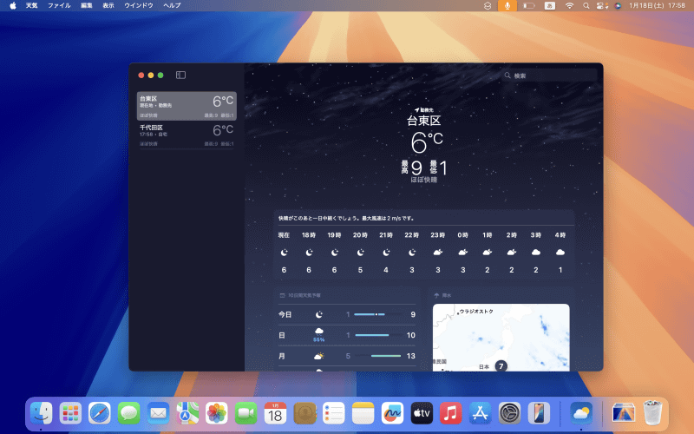The width and height of the screenshot is (694, 434).
Task: Open Photos from the Dock
Action: tap(216, 414)
